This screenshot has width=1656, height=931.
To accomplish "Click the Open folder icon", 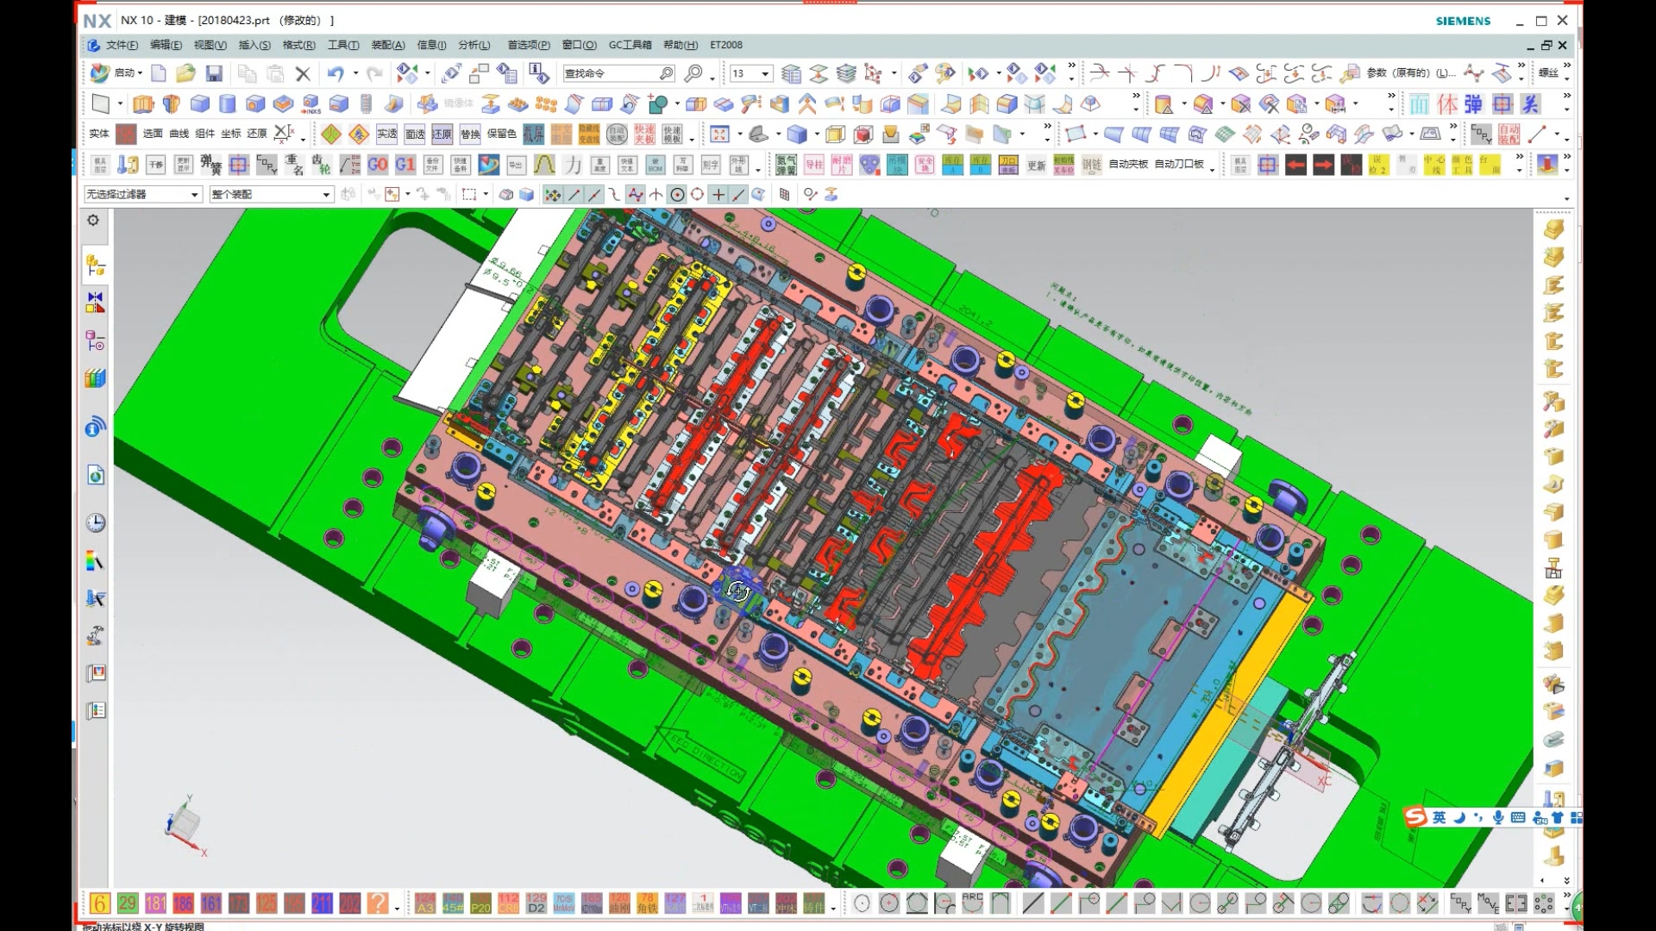I will (185, 74).
